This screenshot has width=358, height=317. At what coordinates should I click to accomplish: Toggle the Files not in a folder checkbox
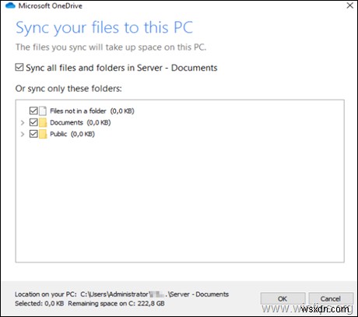point(33,111)
